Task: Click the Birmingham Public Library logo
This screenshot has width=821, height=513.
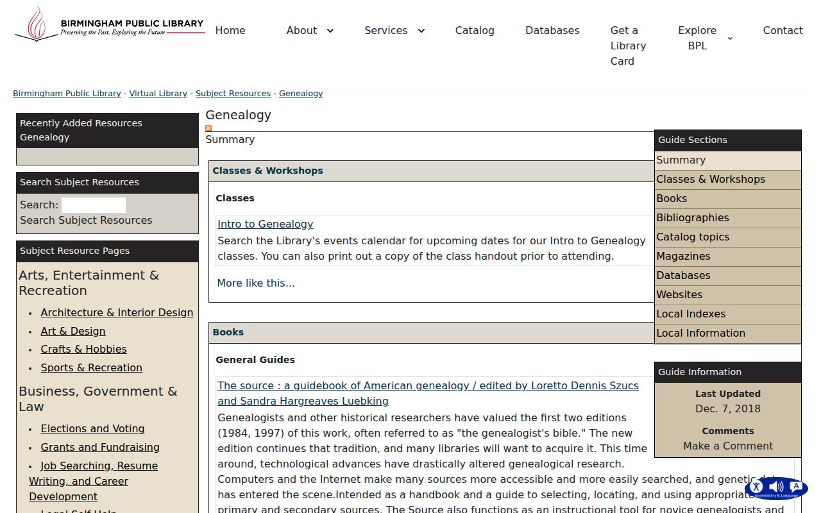Action: click(110, 24)
